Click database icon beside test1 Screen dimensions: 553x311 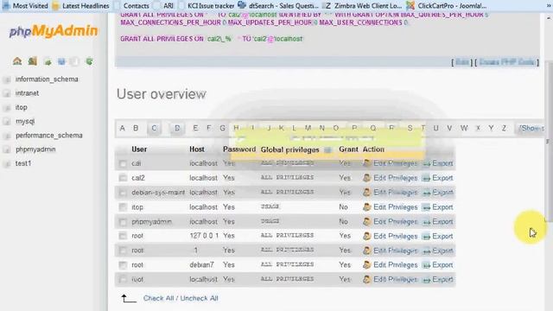(7, 164)
